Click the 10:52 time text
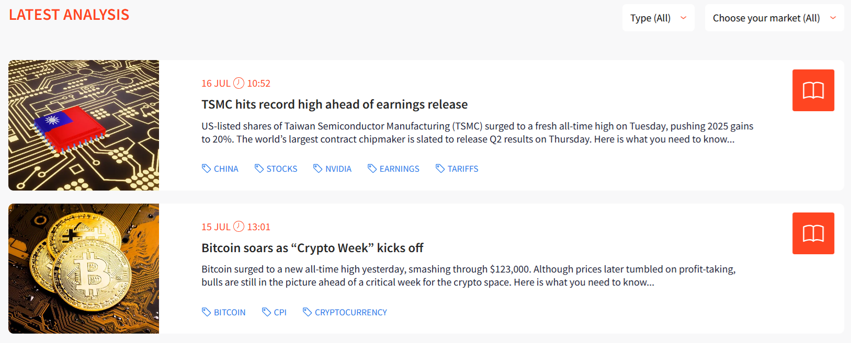Screen dimensions: 851x343 point(259,84)
